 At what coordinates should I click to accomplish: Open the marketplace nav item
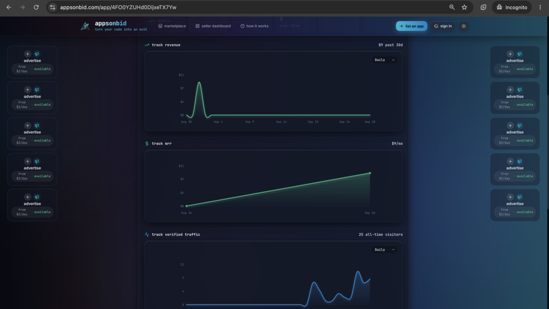coord(172,26)
